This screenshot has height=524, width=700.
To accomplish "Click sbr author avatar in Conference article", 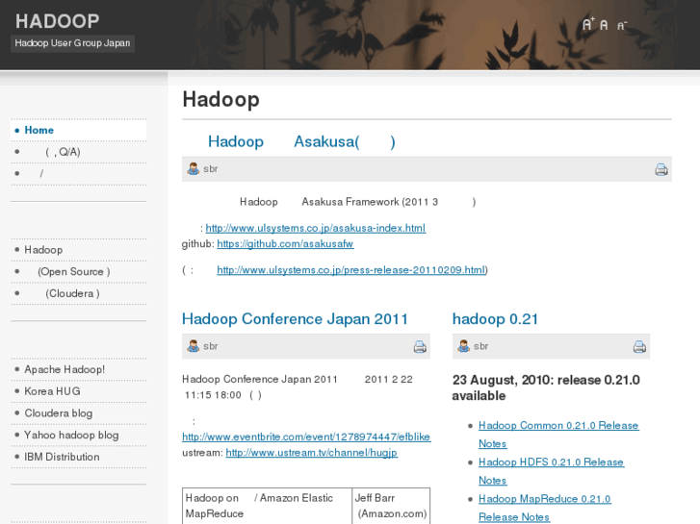I will coord(193,346).
